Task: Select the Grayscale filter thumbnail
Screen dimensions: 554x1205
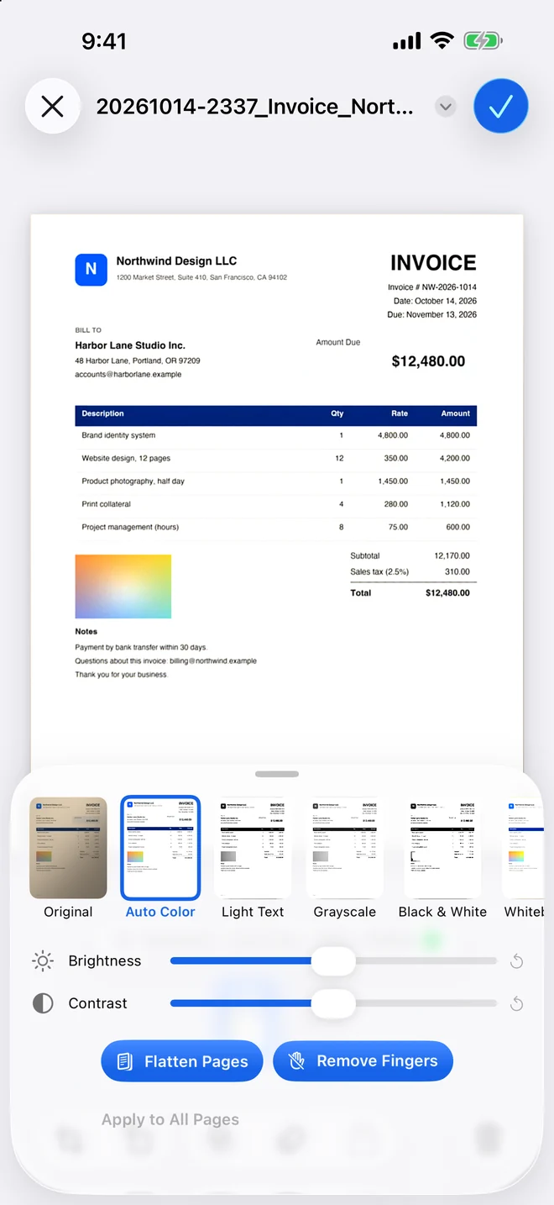Action: pos(345,848)
